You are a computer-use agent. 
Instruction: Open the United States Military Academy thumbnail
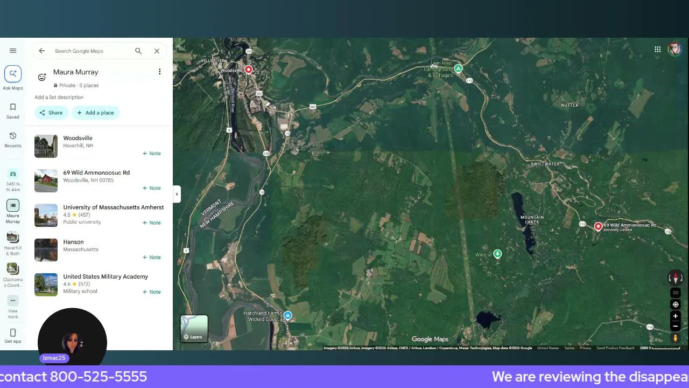tap(46, 284)
